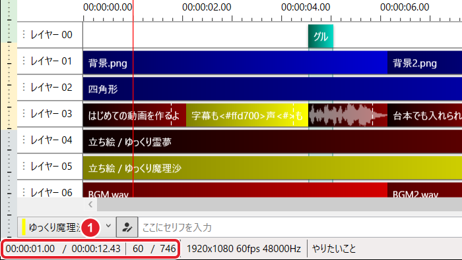Click the 00:00:04.00 ruler mark
This screenshot has height=260, width=462.
point(306,7)
